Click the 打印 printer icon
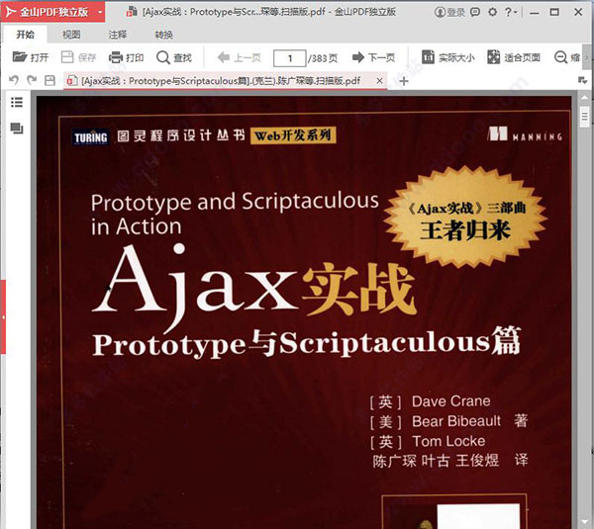 [116, 57]
